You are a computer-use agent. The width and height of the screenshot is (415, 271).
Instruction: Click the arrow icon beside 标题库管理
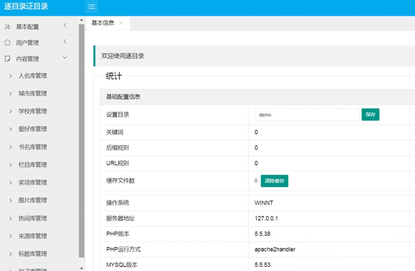11,253
